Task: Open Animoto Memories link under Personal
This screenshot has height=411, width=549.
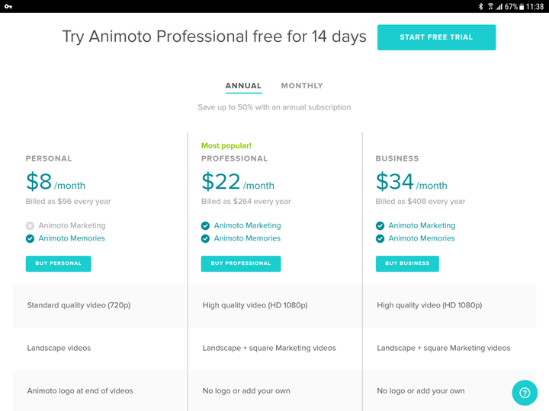Action: [72, 238]
